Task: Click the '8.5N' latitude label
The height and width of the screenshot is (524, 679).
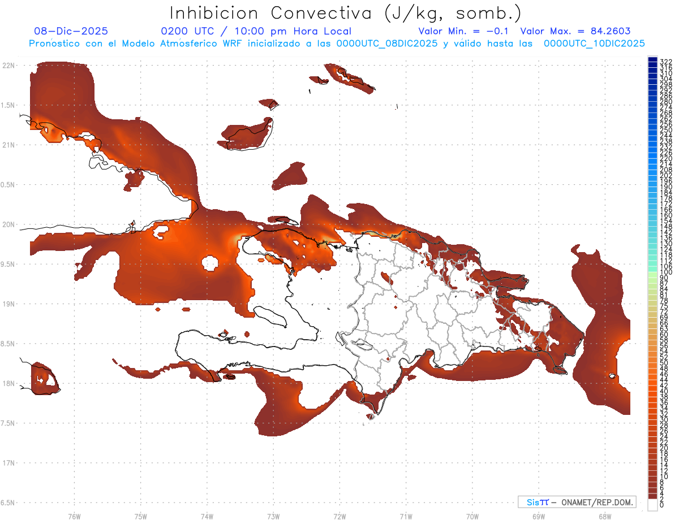Action: click(x=8, y=344)
